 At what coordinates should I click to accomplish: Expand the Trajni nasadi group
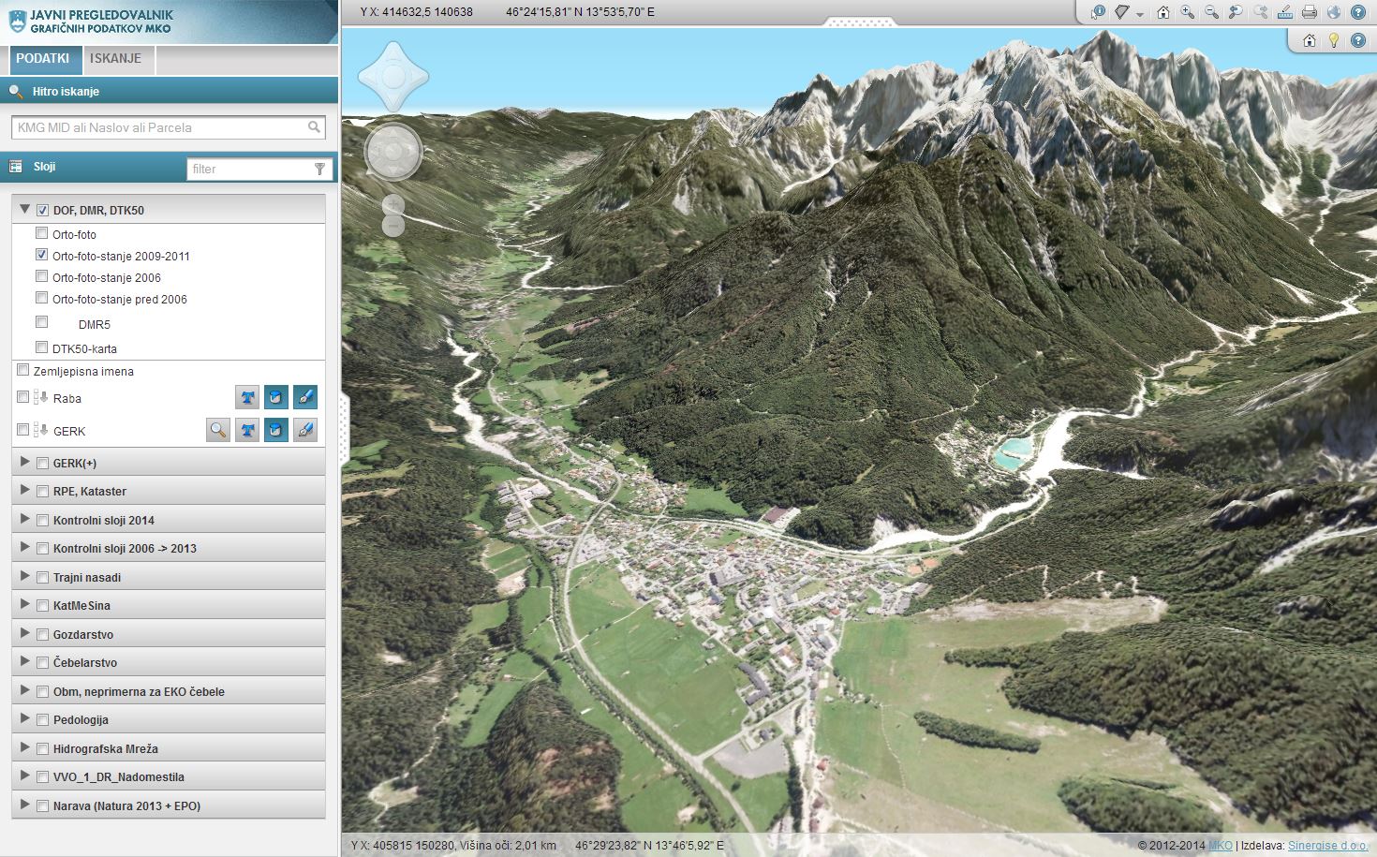[25, 576]
